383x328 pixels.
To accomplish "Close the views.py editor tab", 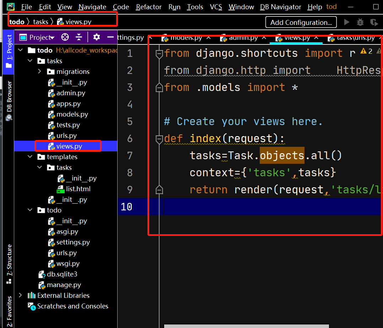I will (316, 38).
